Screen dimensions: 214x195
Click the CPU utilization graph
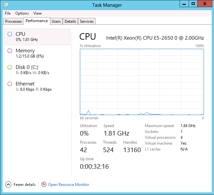[142, 81]
